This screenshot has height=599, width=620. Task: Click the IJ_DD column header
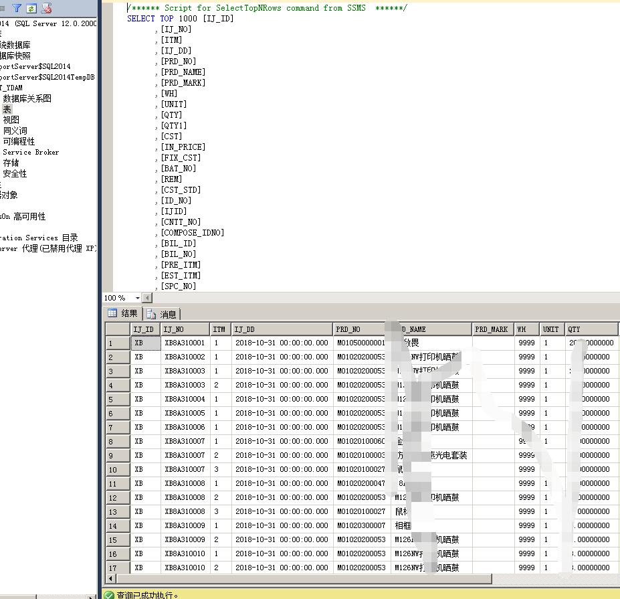(282, 329)
